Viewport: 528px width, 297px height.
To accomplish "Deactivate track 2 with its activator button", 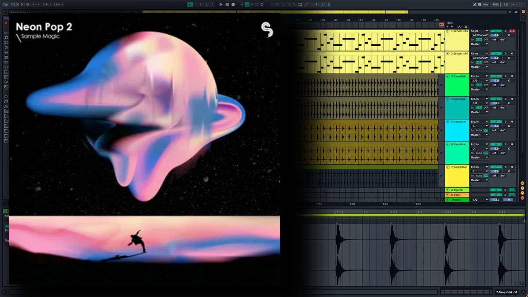I will pos(496,54).
